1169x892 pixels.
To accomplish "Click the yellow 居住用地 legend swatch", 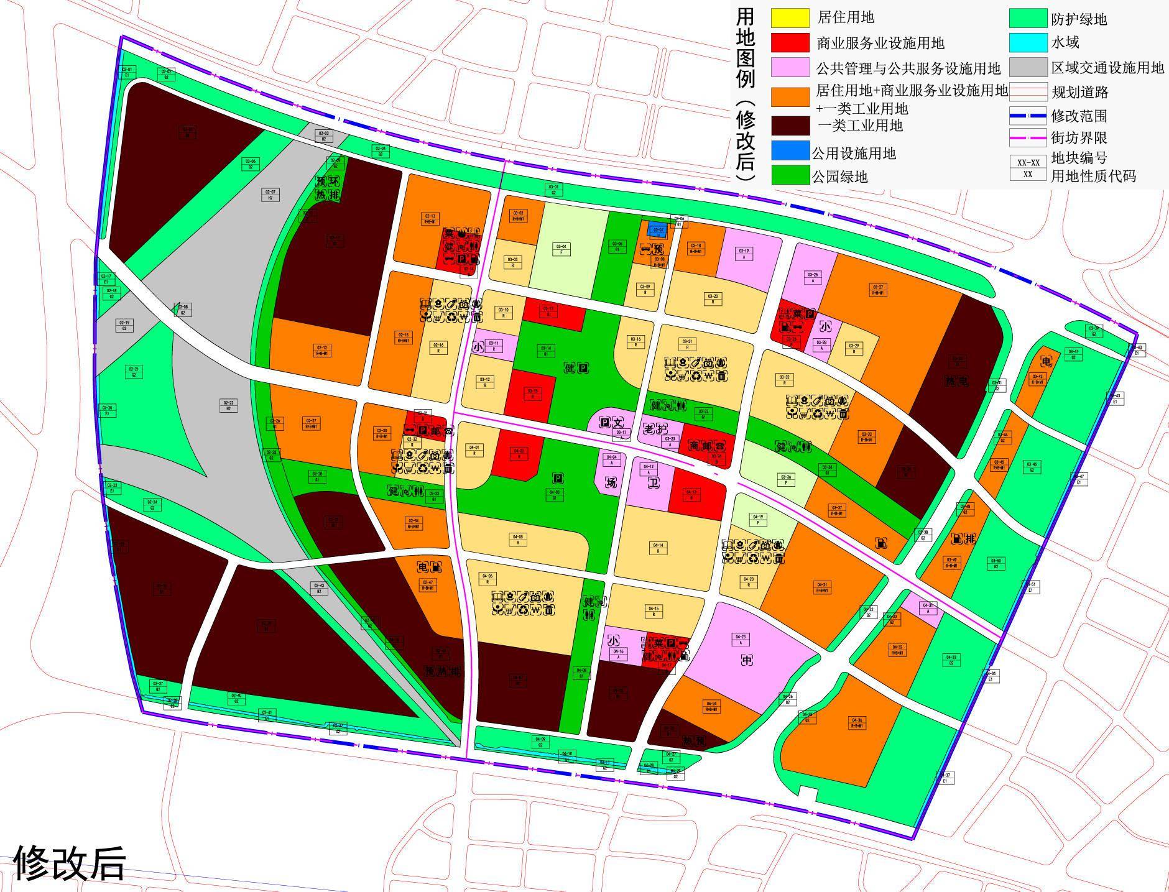I will pos(790,18).
